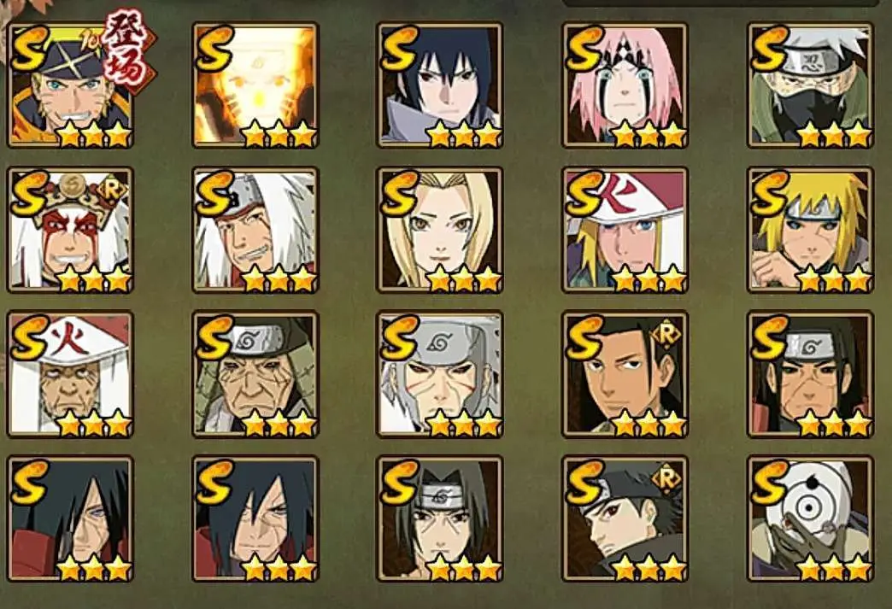
Task: Pick pink-haired Sakura character card
Action: (625, 85)
